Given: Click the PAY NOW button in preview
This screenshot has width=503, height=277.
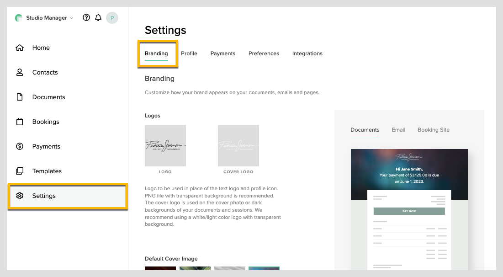Looking at the screenshot, I should point(409,211).
